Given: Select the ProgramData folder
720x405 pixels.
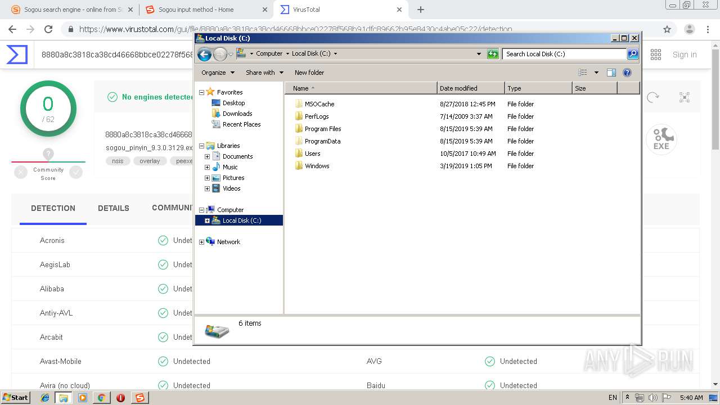Looking at the screenshot, I should 322,141.
